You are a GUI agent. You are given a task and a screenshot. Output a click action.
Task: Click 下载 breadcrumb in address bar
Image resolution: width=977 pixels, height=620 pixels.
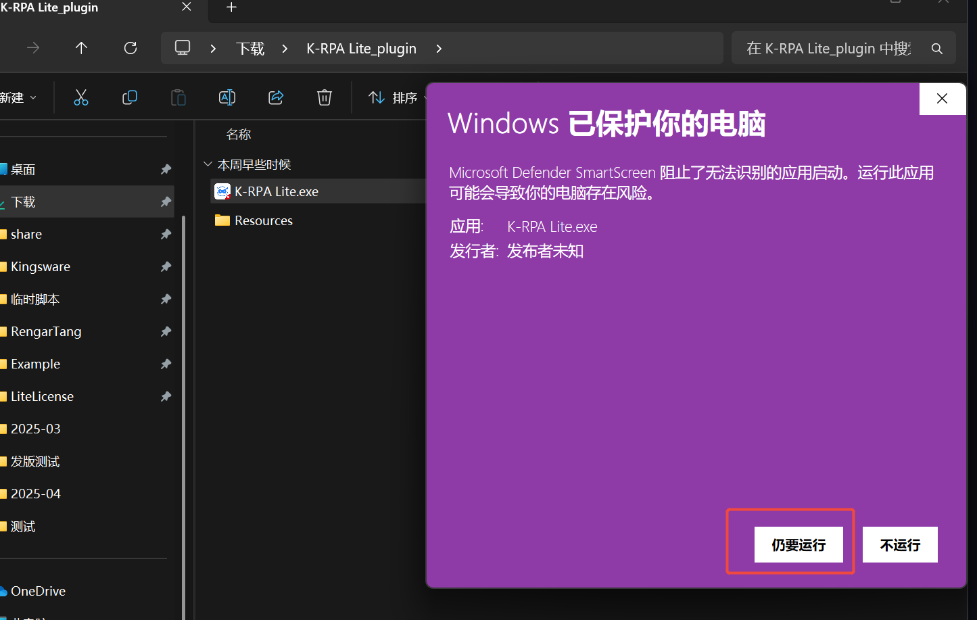250,49
